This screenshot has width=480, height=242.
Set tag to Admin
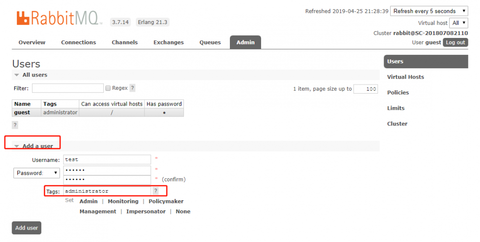(88, 201)
